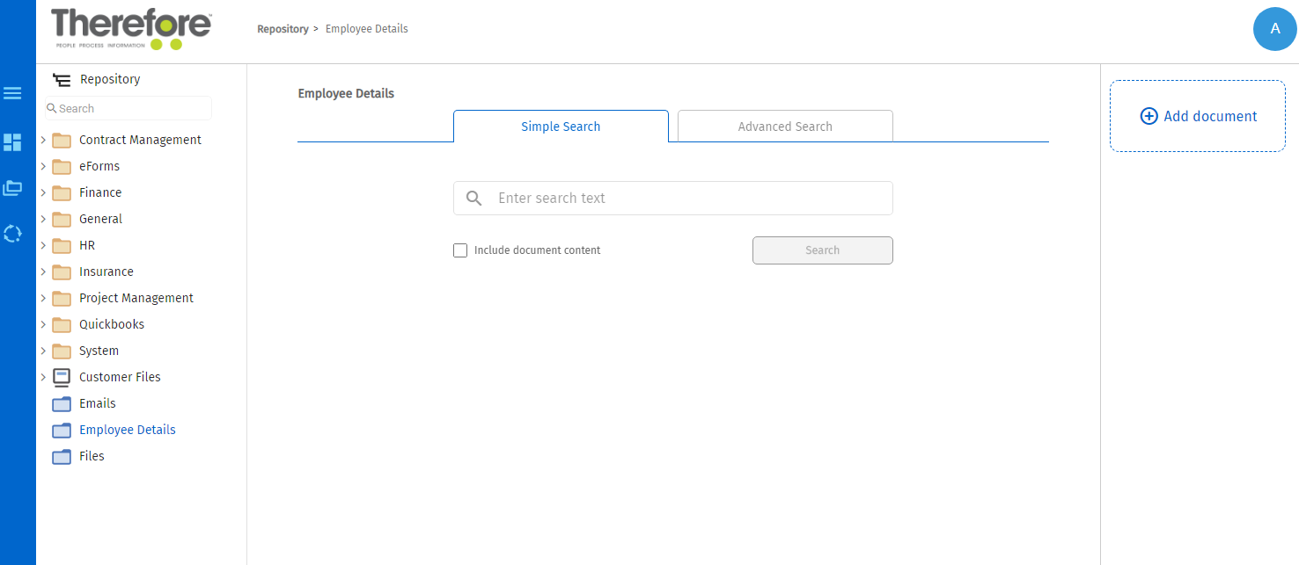This screenshot has width=1299, height=565.
Task: Click the user avatar 'A' icon
Action: (1274, 29)
